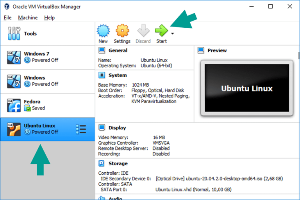The width and height of the screenshot is (300, 200).
Task: Click the Fedora Saved status text
Action: (38, 108)
